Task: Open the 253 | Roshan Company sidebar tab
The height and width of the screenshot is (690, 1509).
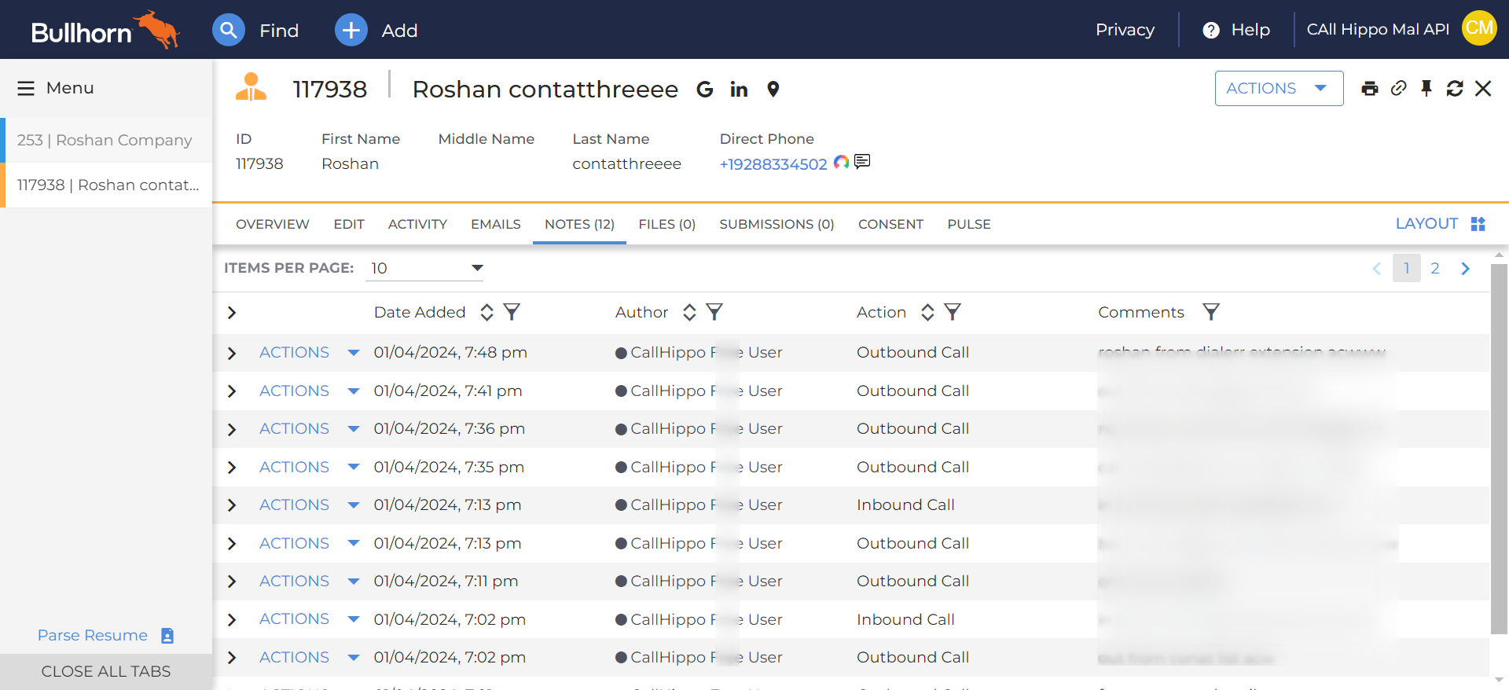Action: point(106,140)
